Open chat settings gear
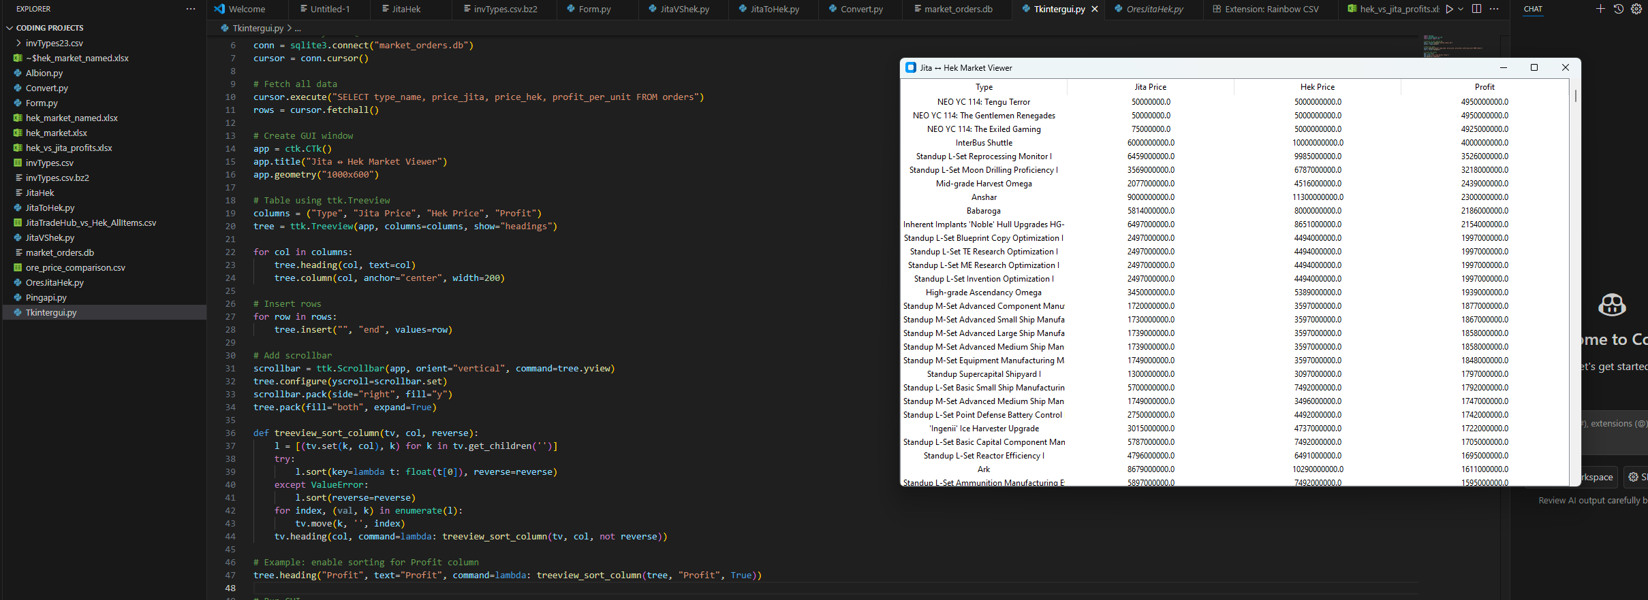 tap(1636, 9)
